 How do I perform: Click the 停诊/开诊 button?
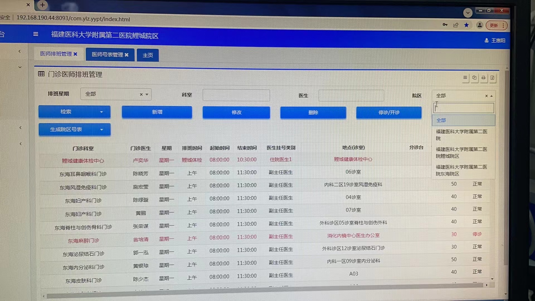click(389, 113)
